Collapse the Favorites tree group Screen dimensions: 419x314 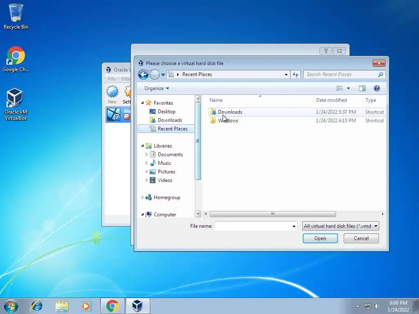click(142, 103)
